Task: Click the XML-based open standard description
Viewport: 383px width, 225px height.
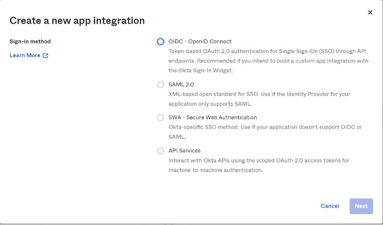Action: click(259, 94)
